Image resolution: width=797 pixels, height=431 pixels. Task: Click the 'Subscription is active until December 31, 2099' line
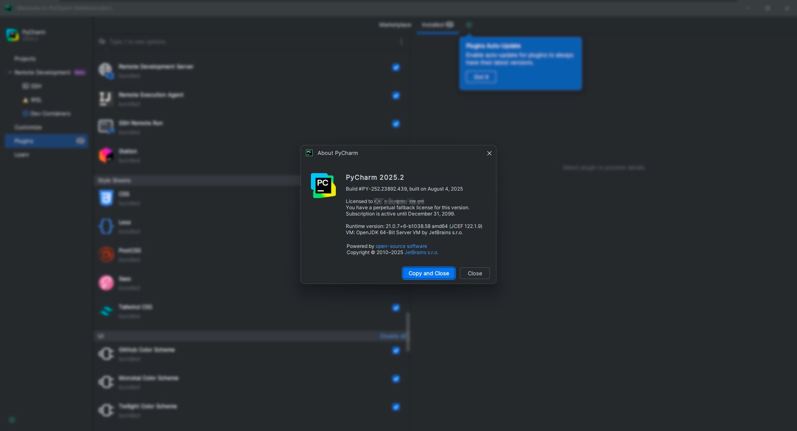click(400, 214)
